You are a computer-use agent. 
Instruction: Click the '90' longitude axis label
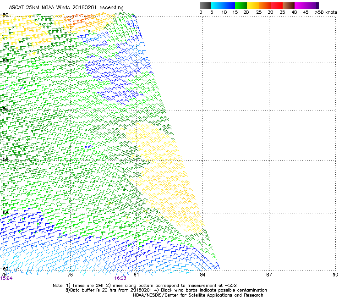[335, 275]
